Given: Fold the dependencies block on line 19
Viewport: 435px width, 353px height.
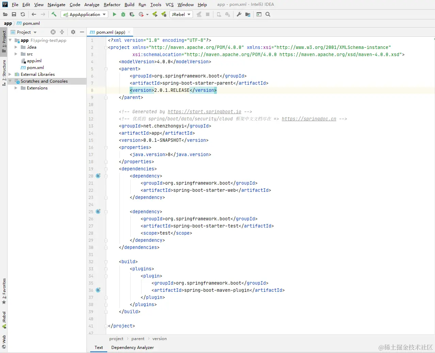Looking at the screenshot, I should 106,169.
